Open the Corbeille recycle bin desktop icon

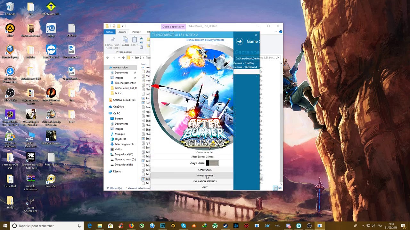coord(10,9)
